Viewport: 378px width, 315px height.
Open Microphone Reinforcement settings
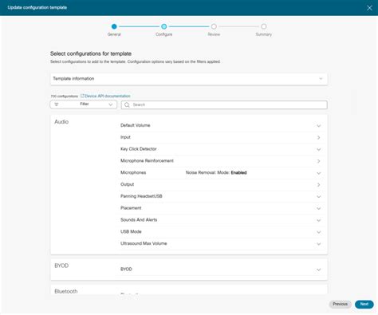click(220, 161)
